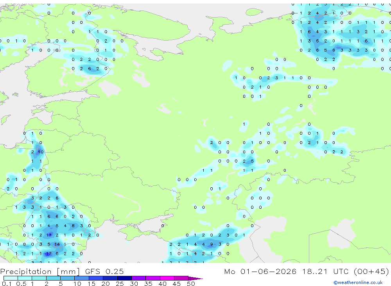Viewport: 391px width, 286px height.
Task: Click the 15–20 mm legend color swatch
Action: click(x=96, y=278)
